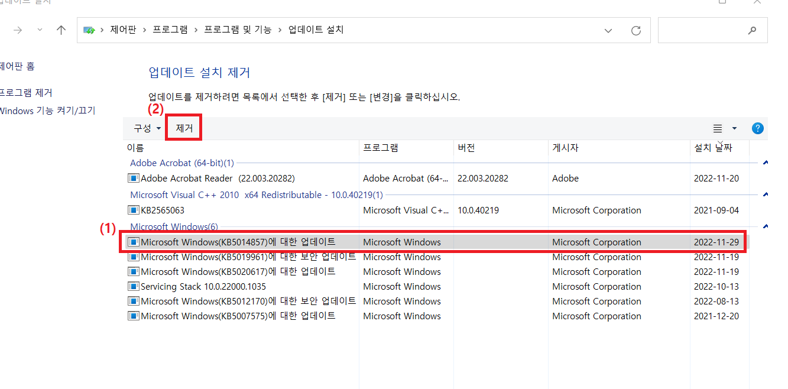The width and height of the screenshot is (788, 389).
Task: Sort by 프로그램 column header
Action: tap(381, 148)
